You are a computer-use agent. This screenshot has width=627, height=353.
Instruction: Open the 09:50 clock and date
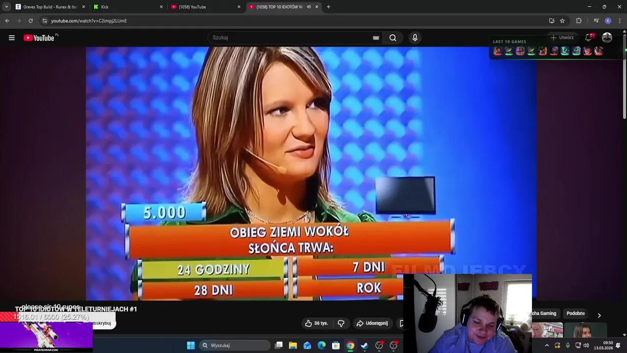click(x=603, y=345)
